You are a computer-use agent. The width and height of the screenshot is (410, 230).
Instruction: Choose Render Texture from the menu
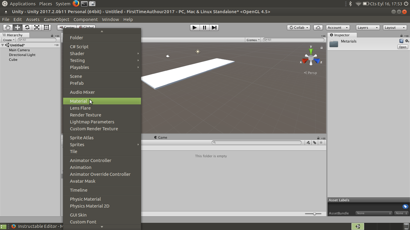point(102,115)
